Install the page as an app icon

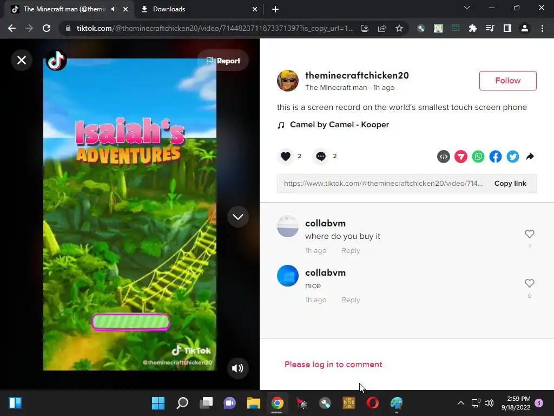click(364, 28)
